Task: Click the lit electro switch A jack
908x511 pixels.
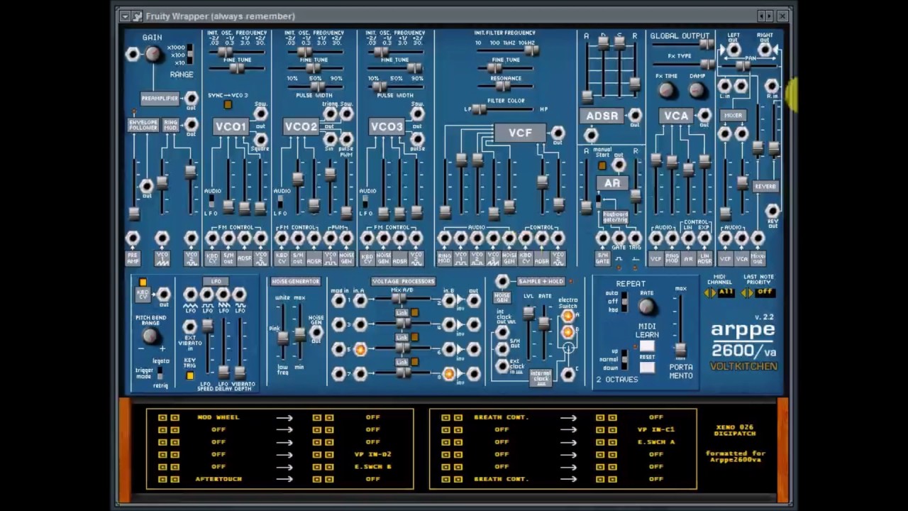Action: pos(567,316)
